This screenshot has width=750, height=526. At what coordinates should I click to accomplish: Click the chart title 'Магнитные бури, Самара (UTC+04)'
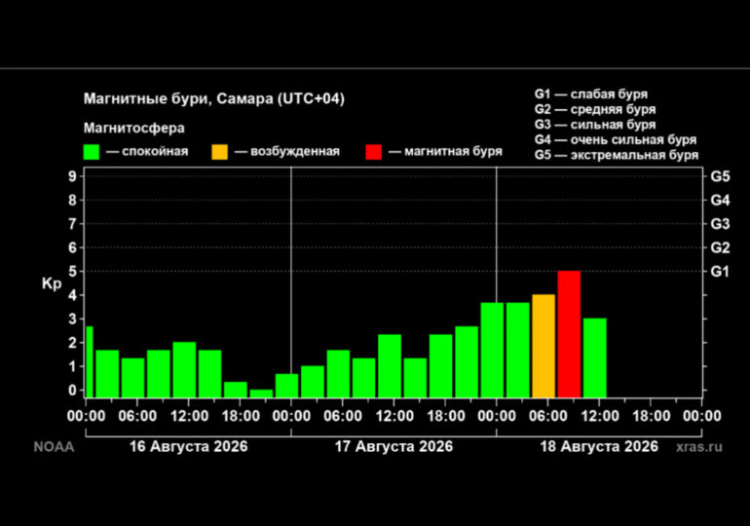214,98
